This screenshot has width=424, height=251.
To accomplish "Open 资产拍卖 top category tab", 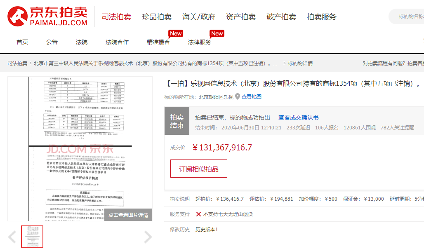I will (240, 17).
